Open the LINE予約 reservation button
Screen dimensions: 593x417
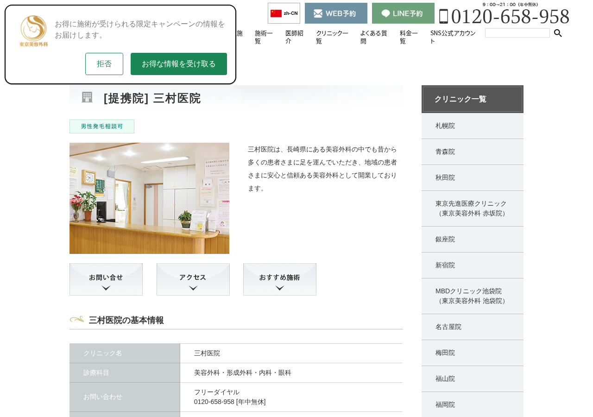403,13
